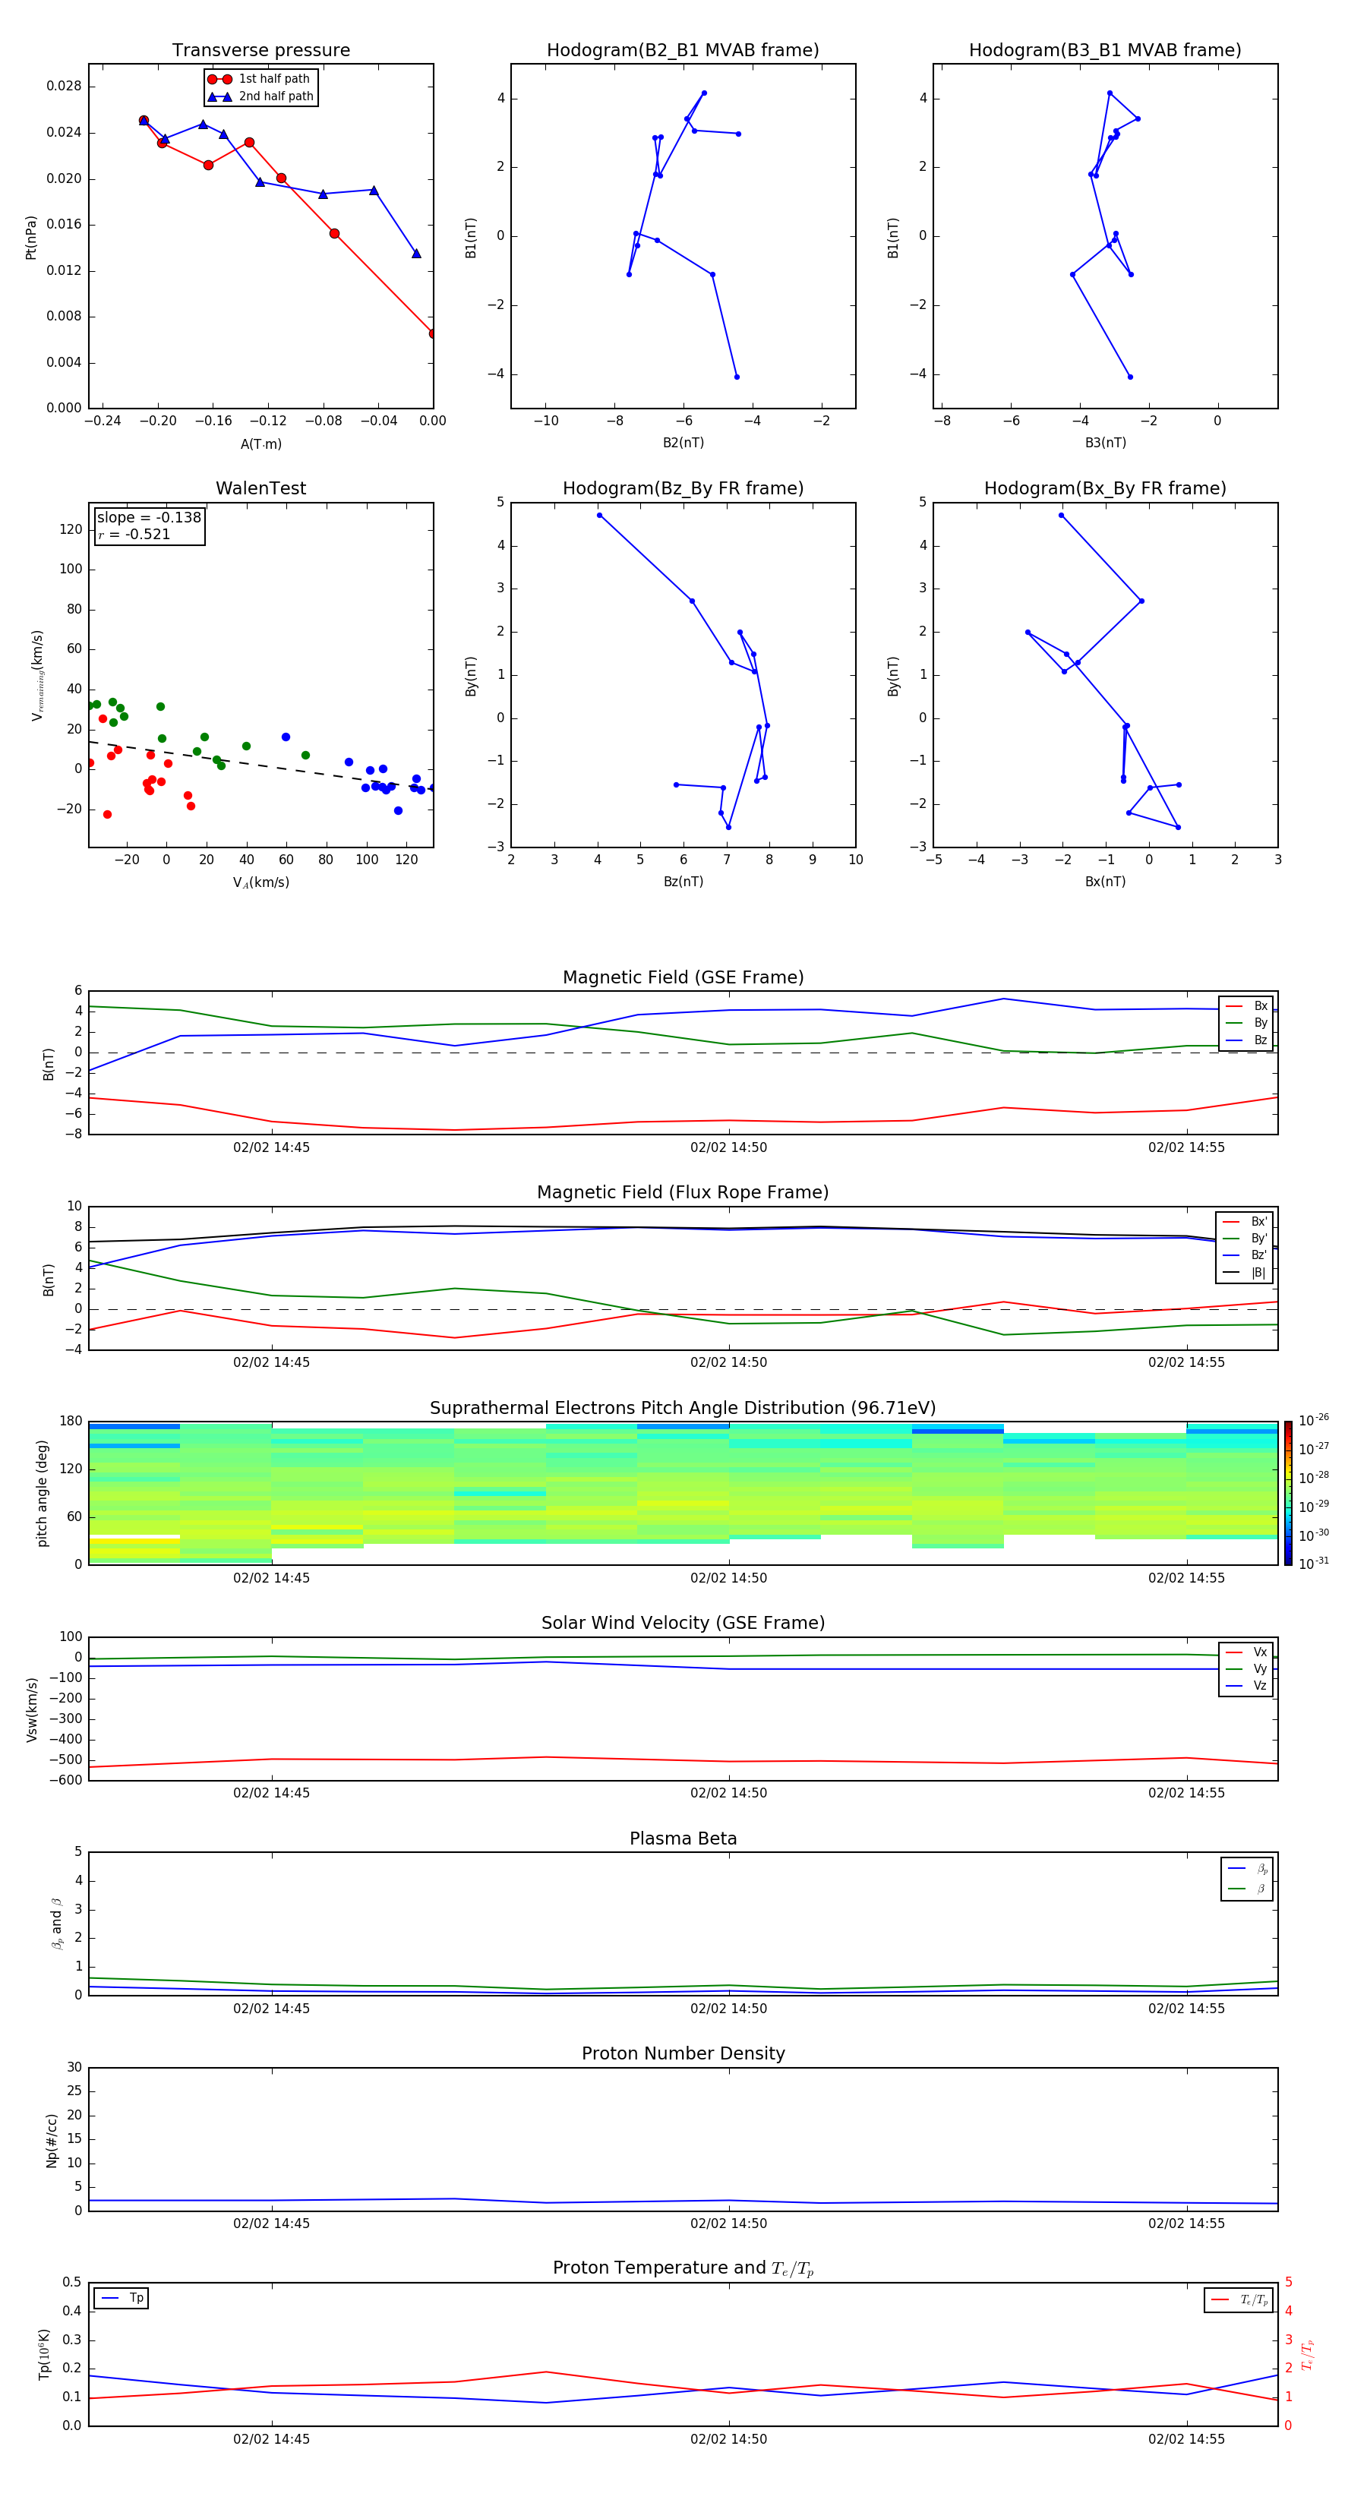Click the "B3(nT)" x-axis label

pyautogui.click(x=1105, y=443)
